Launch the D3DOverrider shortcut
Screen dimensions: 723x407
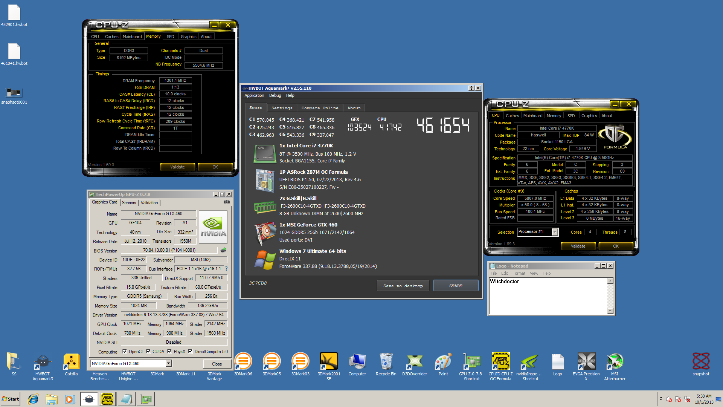(x=415, y=364)
